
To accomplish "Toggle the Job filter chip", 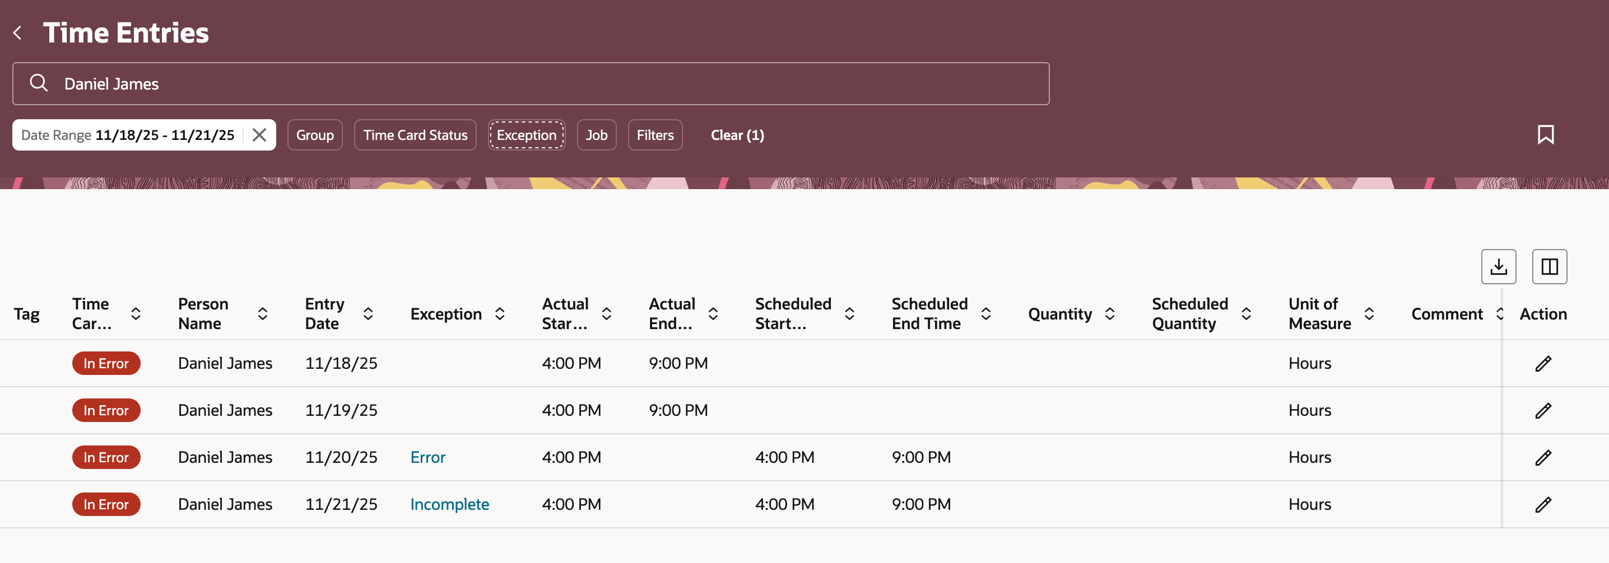I will coord(597,134).
